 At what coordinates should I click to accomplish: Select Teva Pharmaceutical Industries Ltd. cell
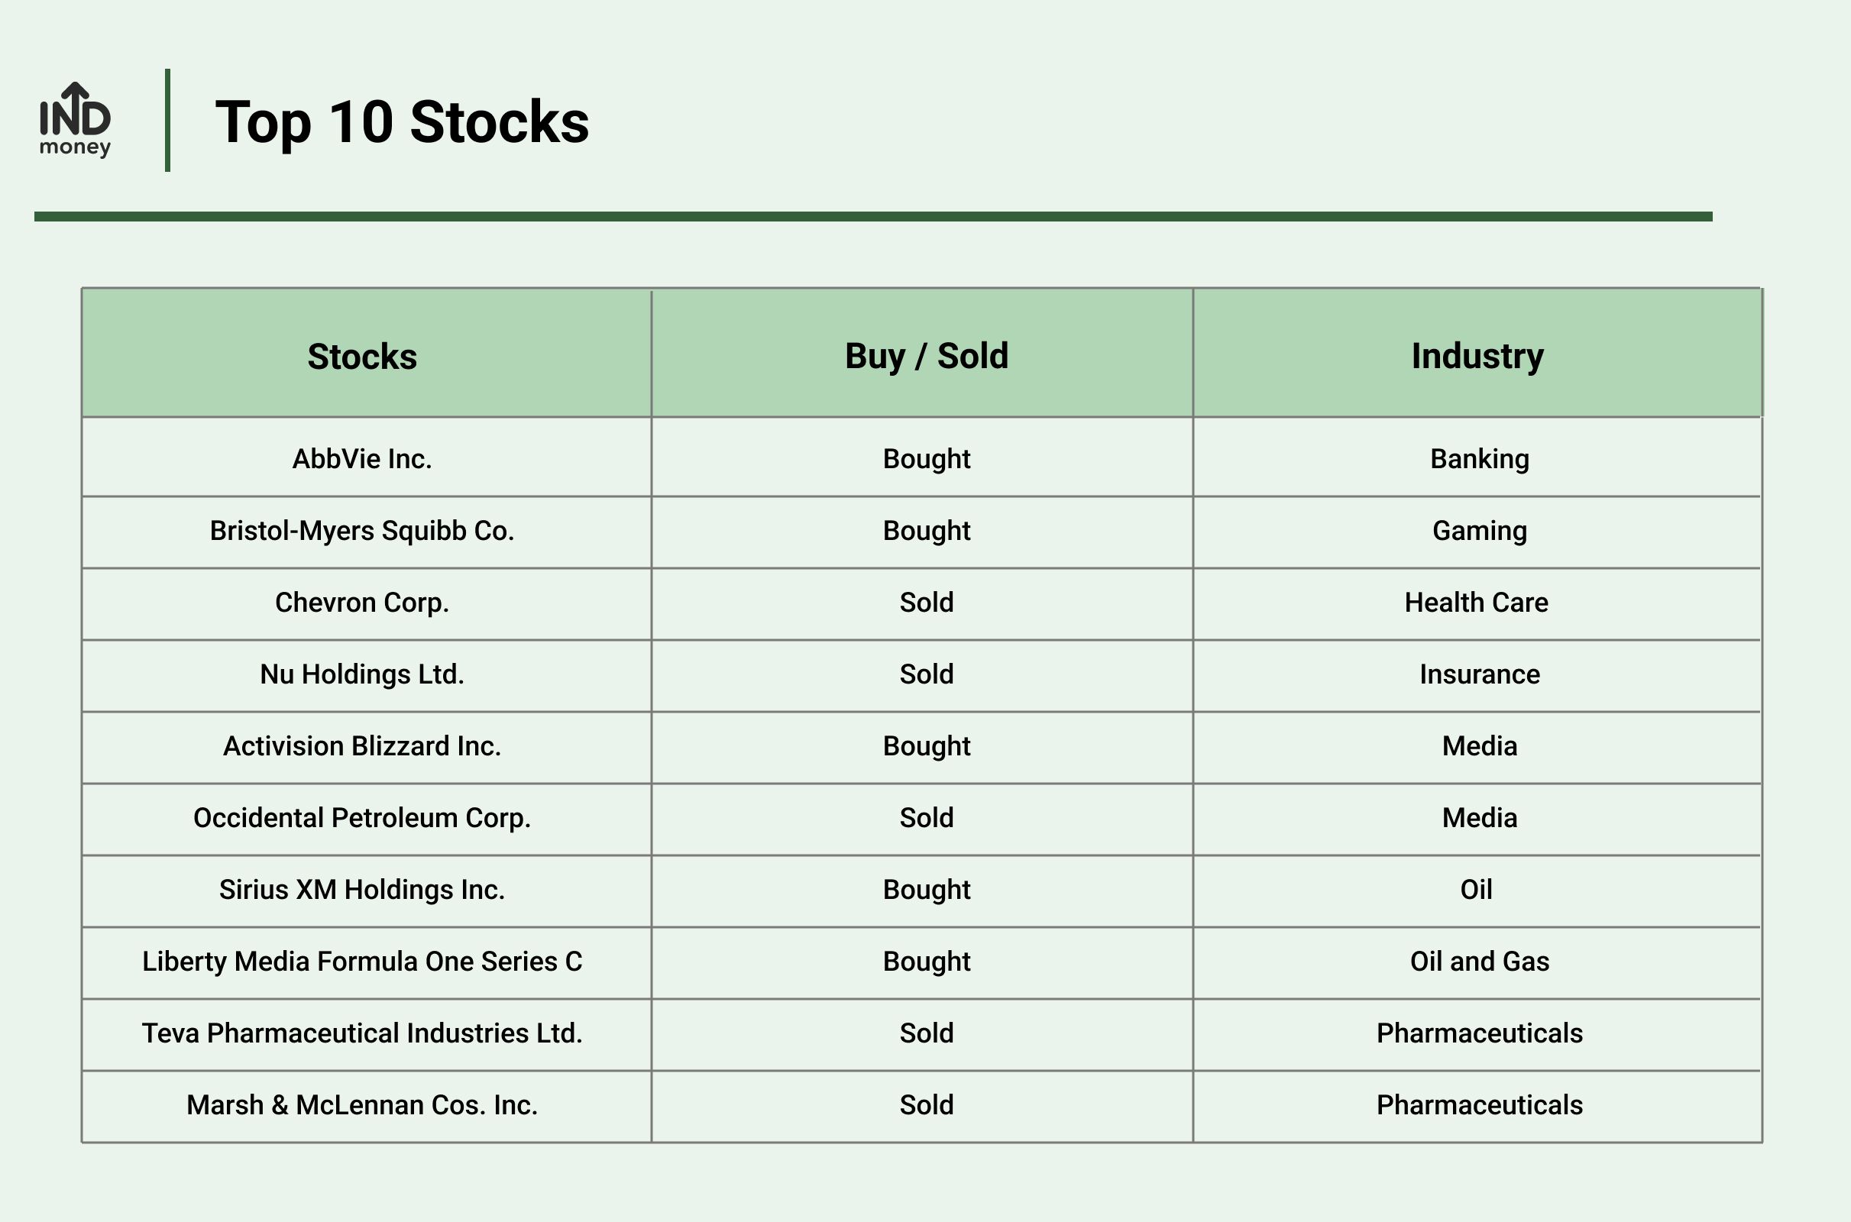pyautogui.click(x=362, y=1033)
